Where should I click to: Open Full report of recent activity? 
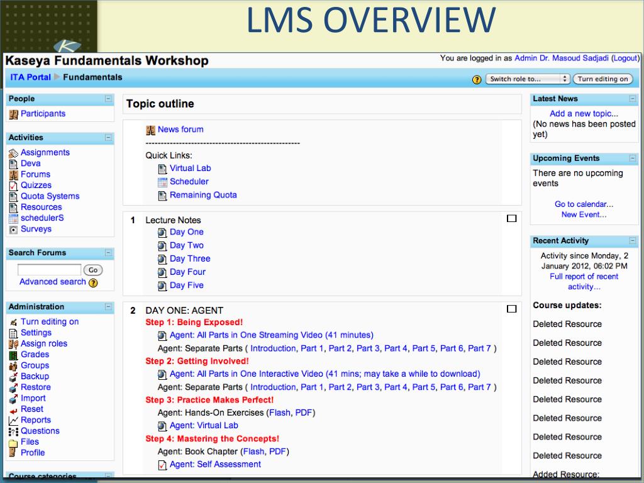click(584, 282)
